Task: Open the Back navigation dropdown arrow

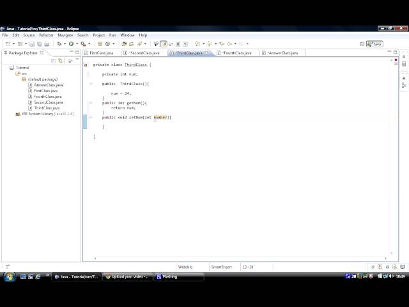Action: pyautogui.click(x=235, y=44)
